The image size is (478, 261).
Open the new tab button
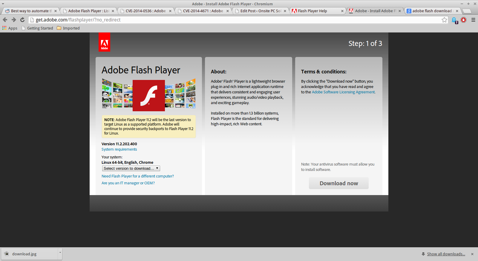467,11
